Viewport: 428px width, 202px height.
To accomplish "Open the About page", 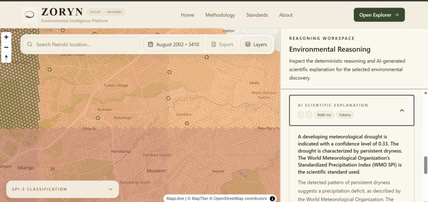I will pyautogui.click(x=286, y=15).
